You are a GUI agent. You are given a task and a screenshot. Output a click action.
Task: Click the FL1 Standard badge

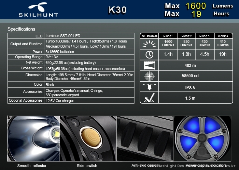pos(149,36)
